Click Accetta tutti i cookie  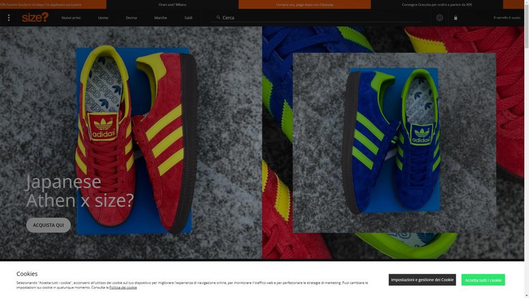point(483,280)
